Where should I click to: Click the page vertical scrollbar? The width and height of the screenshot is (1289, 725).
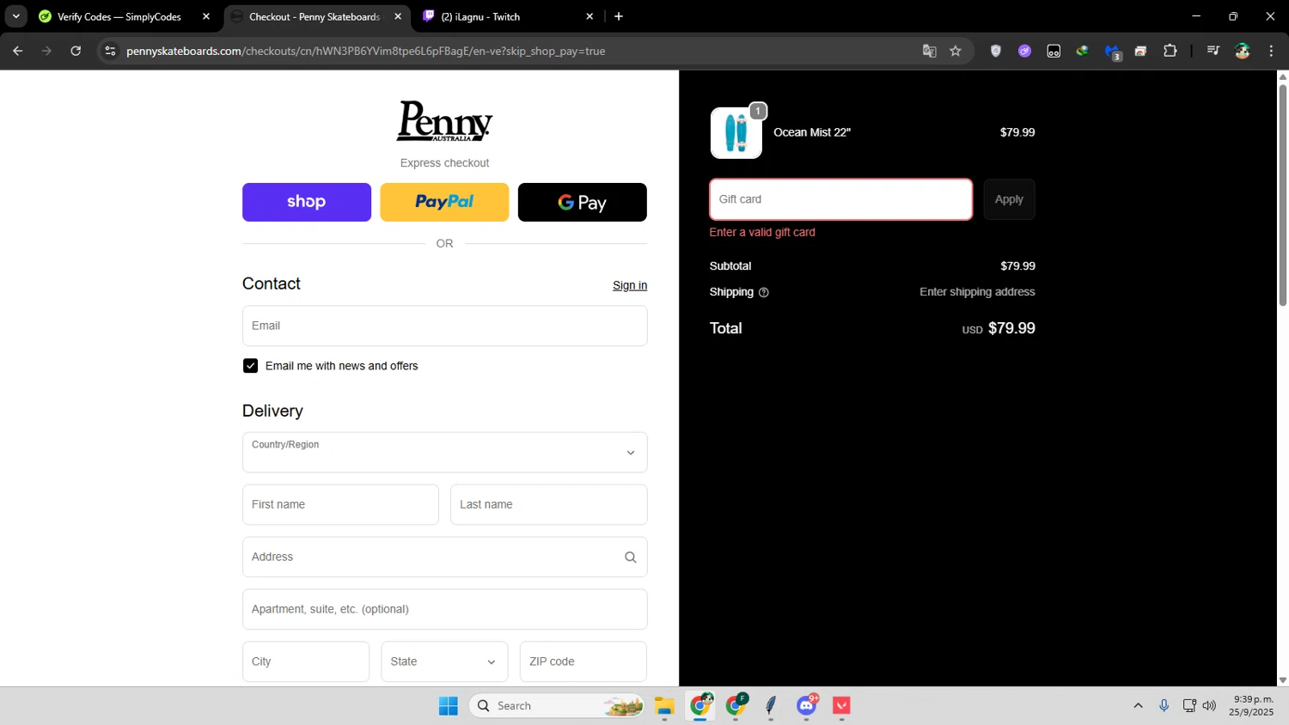(1283, 195)
